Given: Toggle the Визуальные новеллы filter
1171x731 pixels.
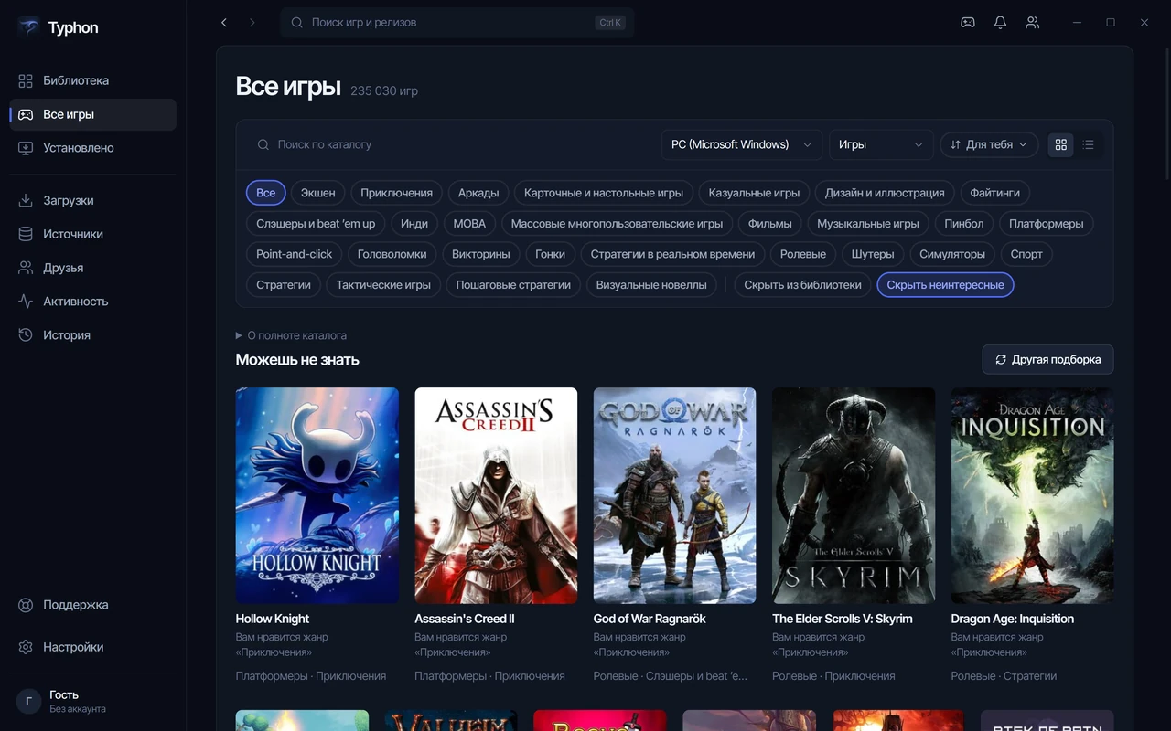Looking at the screenshot, I should pos(651,285).
